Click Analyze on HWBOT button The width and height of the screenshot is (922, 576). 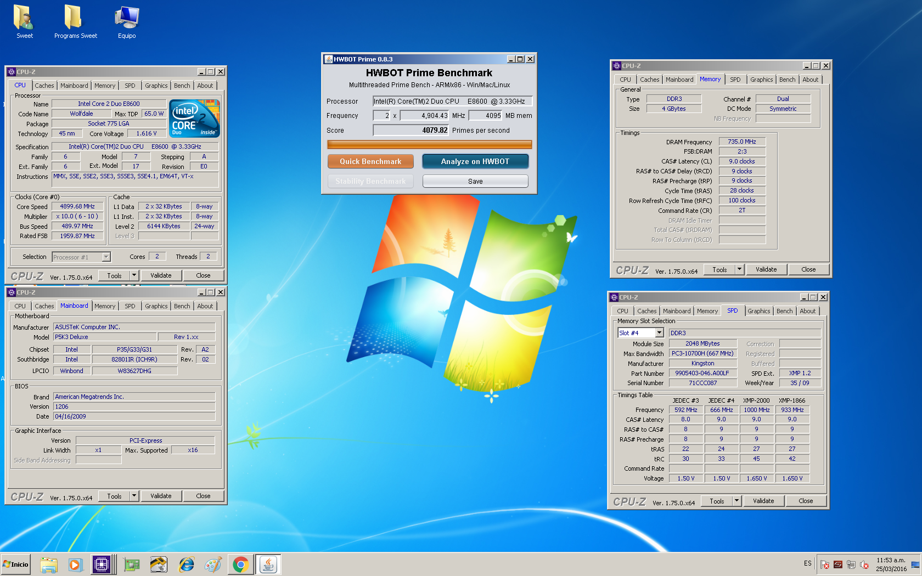point(475,161)
